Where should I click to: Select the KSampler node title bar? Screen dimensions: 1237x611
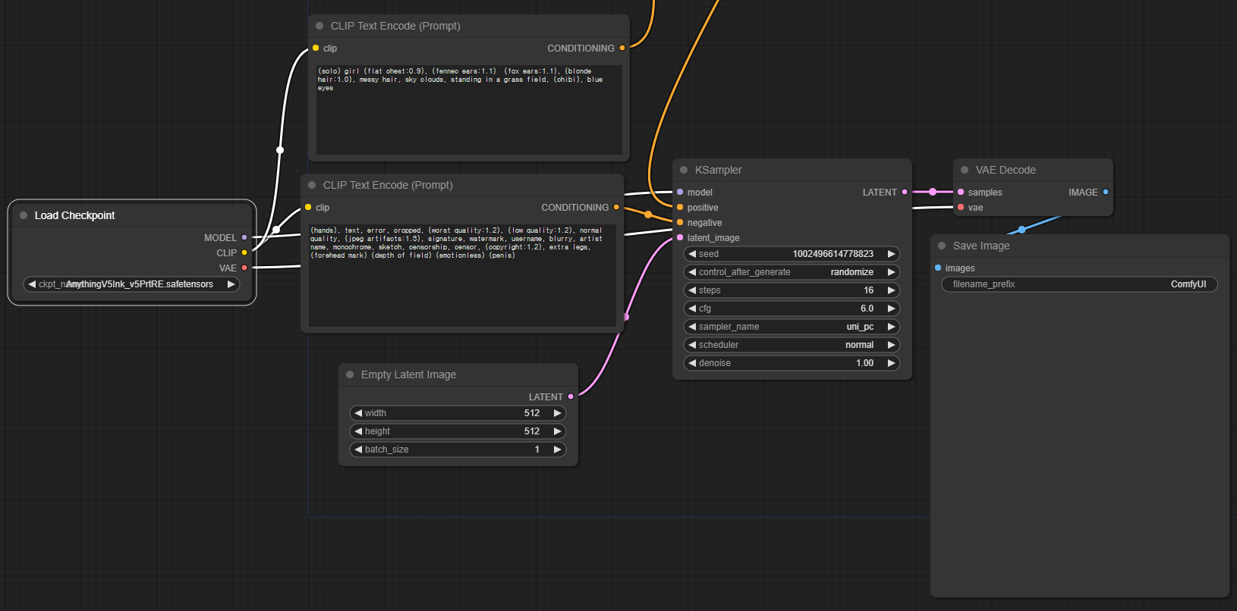point(792,170)
